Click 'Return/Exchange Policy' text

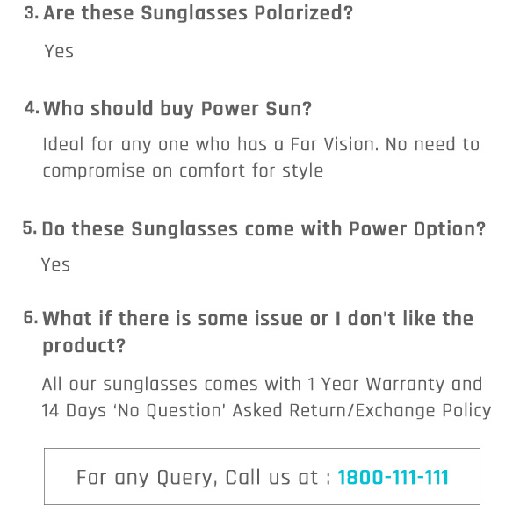[390, 410]
